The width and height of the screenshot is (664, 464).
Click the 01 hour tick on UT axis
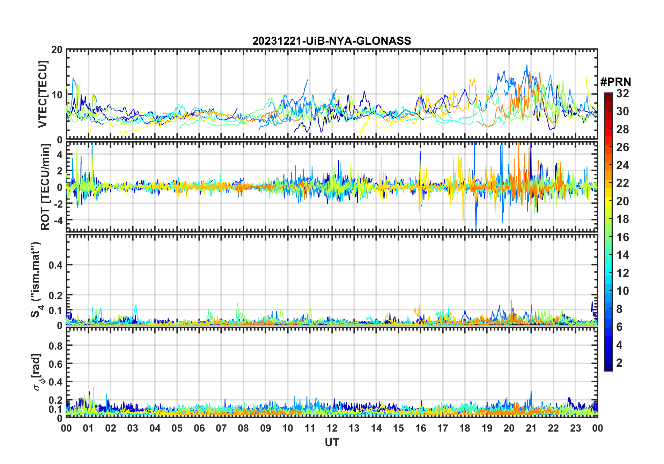[x=88, y=428]
